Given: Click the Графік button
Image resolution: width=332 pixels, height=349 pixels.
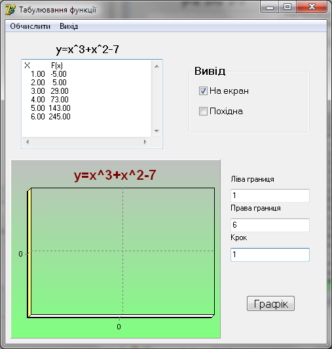Looking at the screenshot, I should [x=270, y=303].
